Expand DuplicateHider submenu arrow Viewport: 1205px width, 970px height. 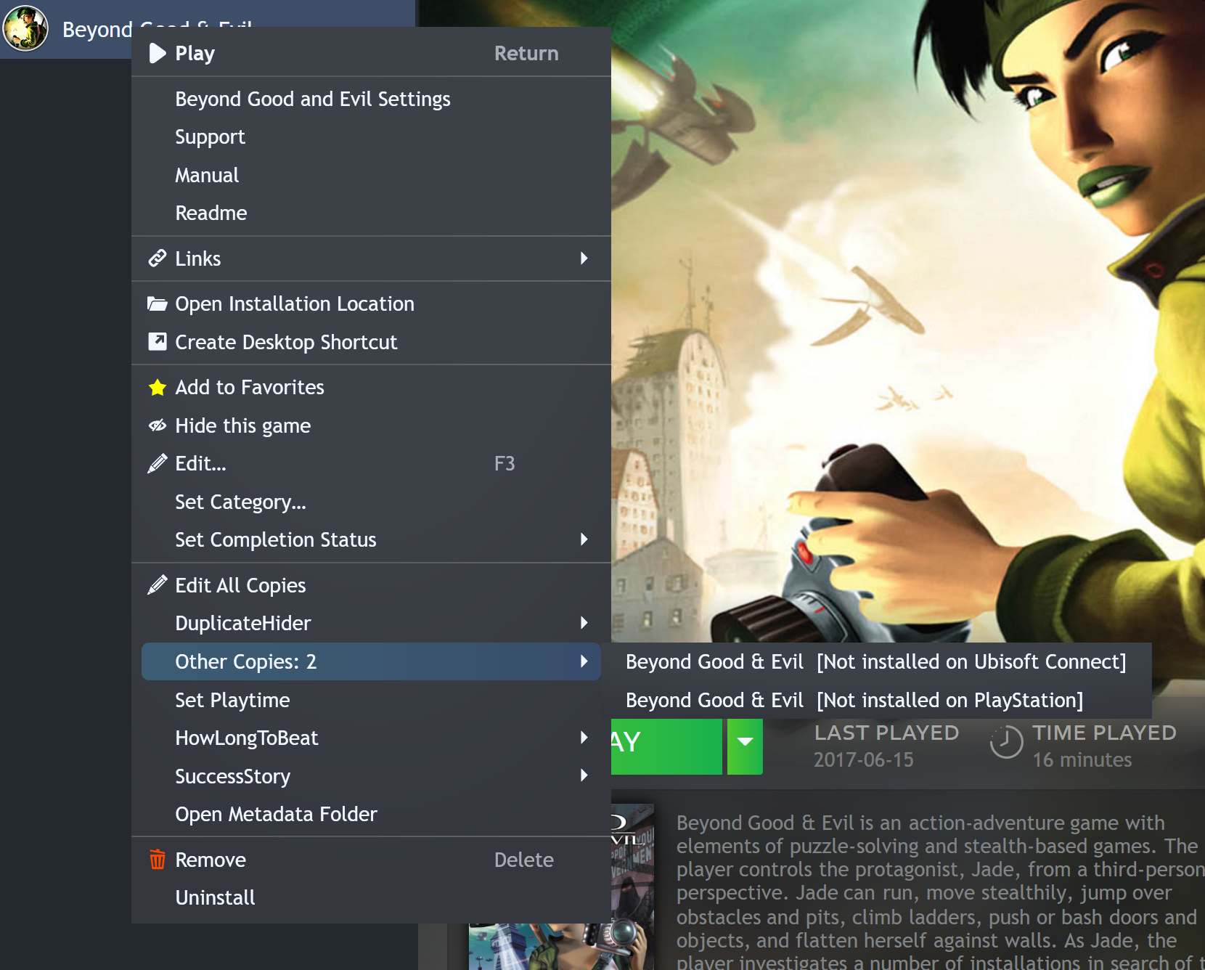(x=584, y=623)
